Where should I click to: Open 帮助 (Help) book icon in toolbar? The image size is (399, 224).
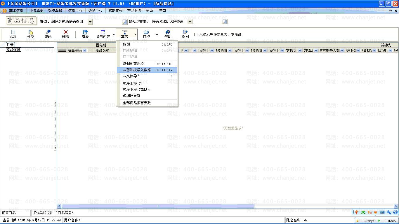[x=168, y=32]
